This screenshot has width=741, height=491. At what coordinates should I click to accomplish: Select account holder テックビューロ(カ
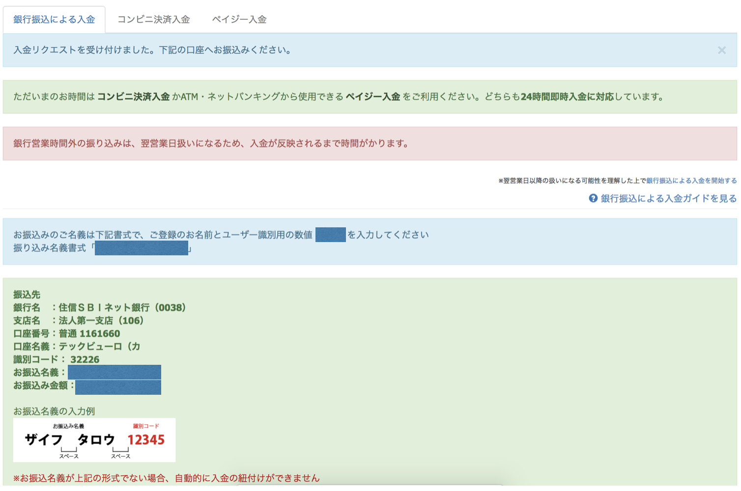coord(100,347)
